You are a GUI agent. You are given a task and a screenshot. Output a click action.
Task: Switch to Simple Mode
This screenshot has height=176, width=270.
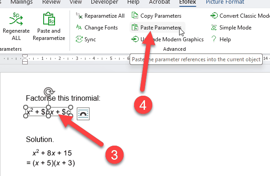231,28
